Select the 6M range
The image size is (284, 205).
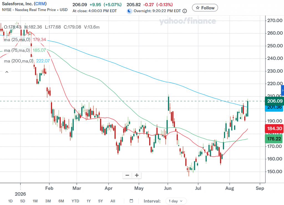[x=61, y=201]
